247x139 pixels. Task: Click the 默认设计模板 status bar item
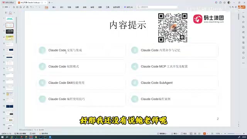[20, 134]
